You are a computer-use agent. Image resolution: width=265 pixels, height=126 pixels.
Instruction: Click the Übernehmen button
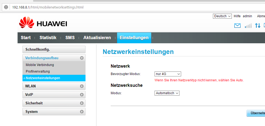coord(256,113)
